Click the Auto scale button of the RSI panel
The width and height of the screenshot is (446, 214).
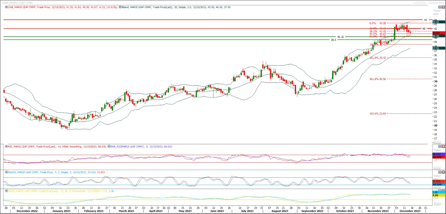437,168
